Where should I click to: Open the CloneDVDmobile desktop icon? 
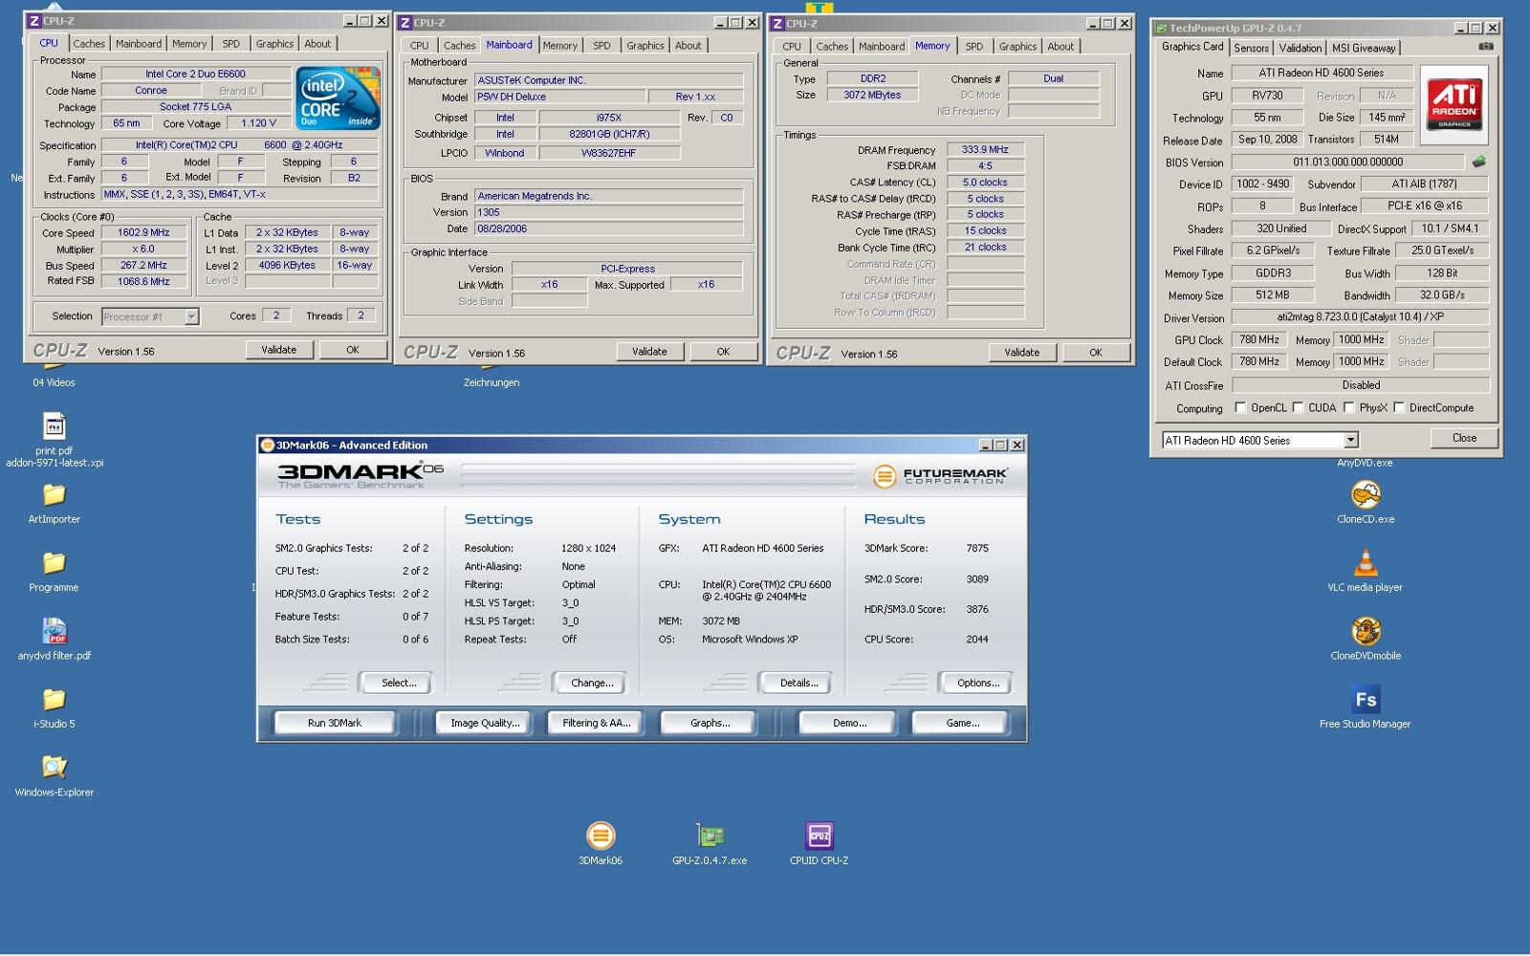[1366, 631]
